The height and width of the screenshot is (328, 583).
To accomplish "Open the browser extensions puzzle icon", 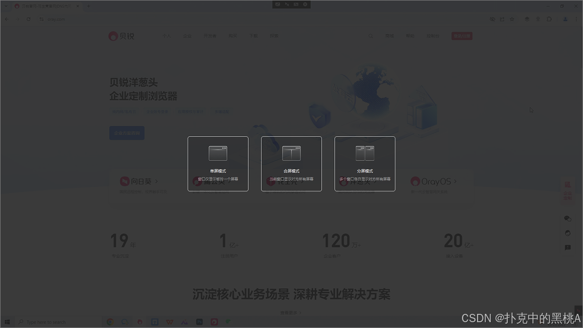I will (x=549, y=19).
